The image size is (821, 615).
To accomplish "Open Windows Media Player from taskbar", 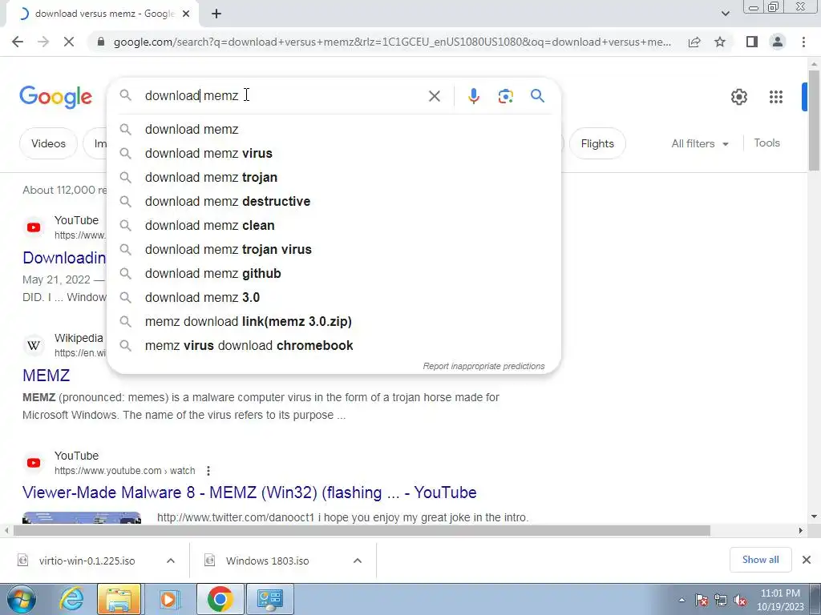I will 168,599.
